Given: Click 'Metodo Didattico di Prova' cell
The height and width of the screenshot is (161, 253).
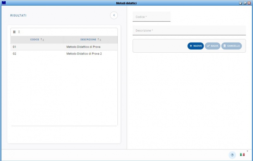Looking at the screenshot, I should (83, 47).
